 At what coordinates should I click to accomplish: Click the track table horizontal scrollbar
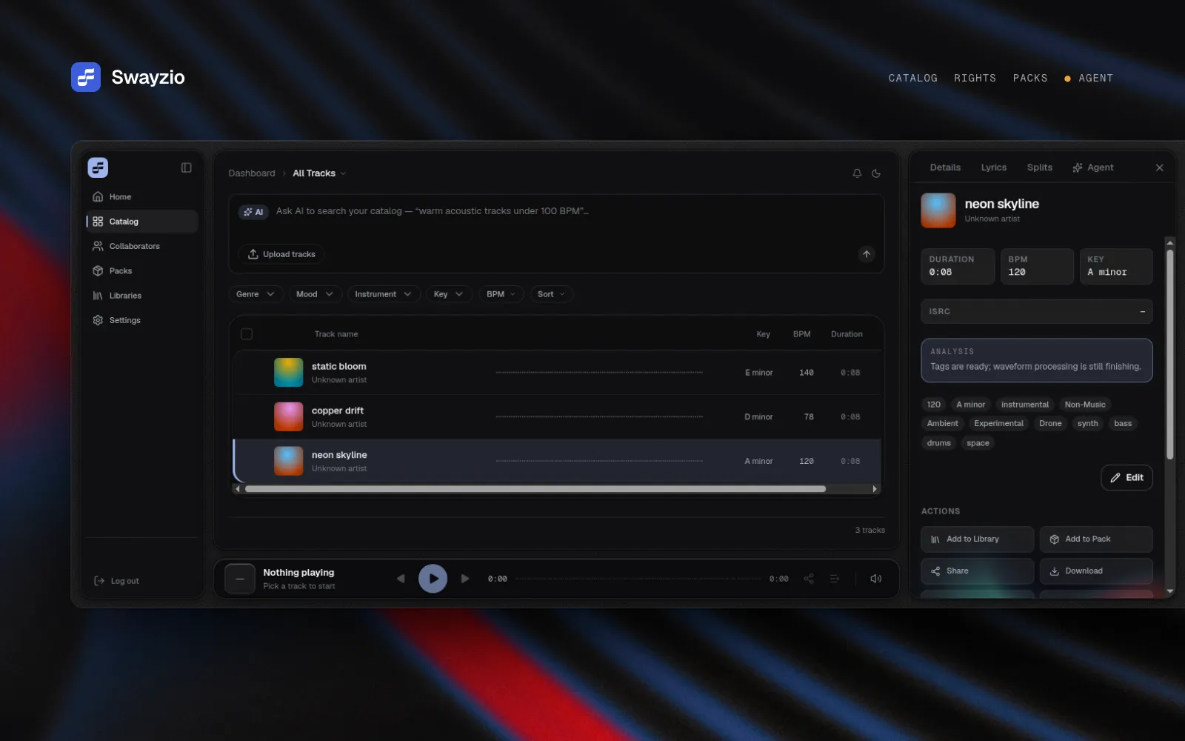point(535,489)
